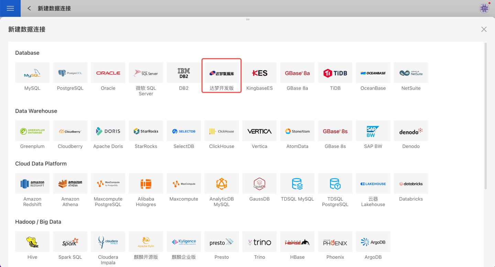This screenshot has height=267, width=495.
Task: Select the Spark SQL connector
Action: click(70, 242)
